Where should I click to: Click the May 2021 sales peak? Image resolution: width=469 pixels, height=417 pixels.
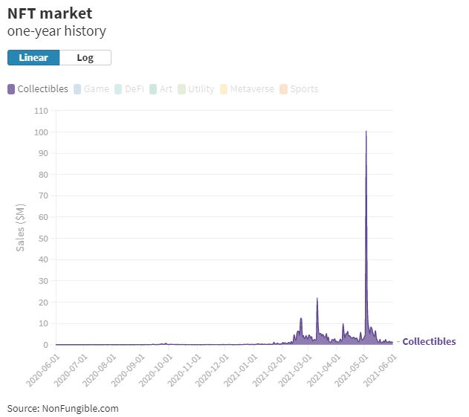[366, 132]
